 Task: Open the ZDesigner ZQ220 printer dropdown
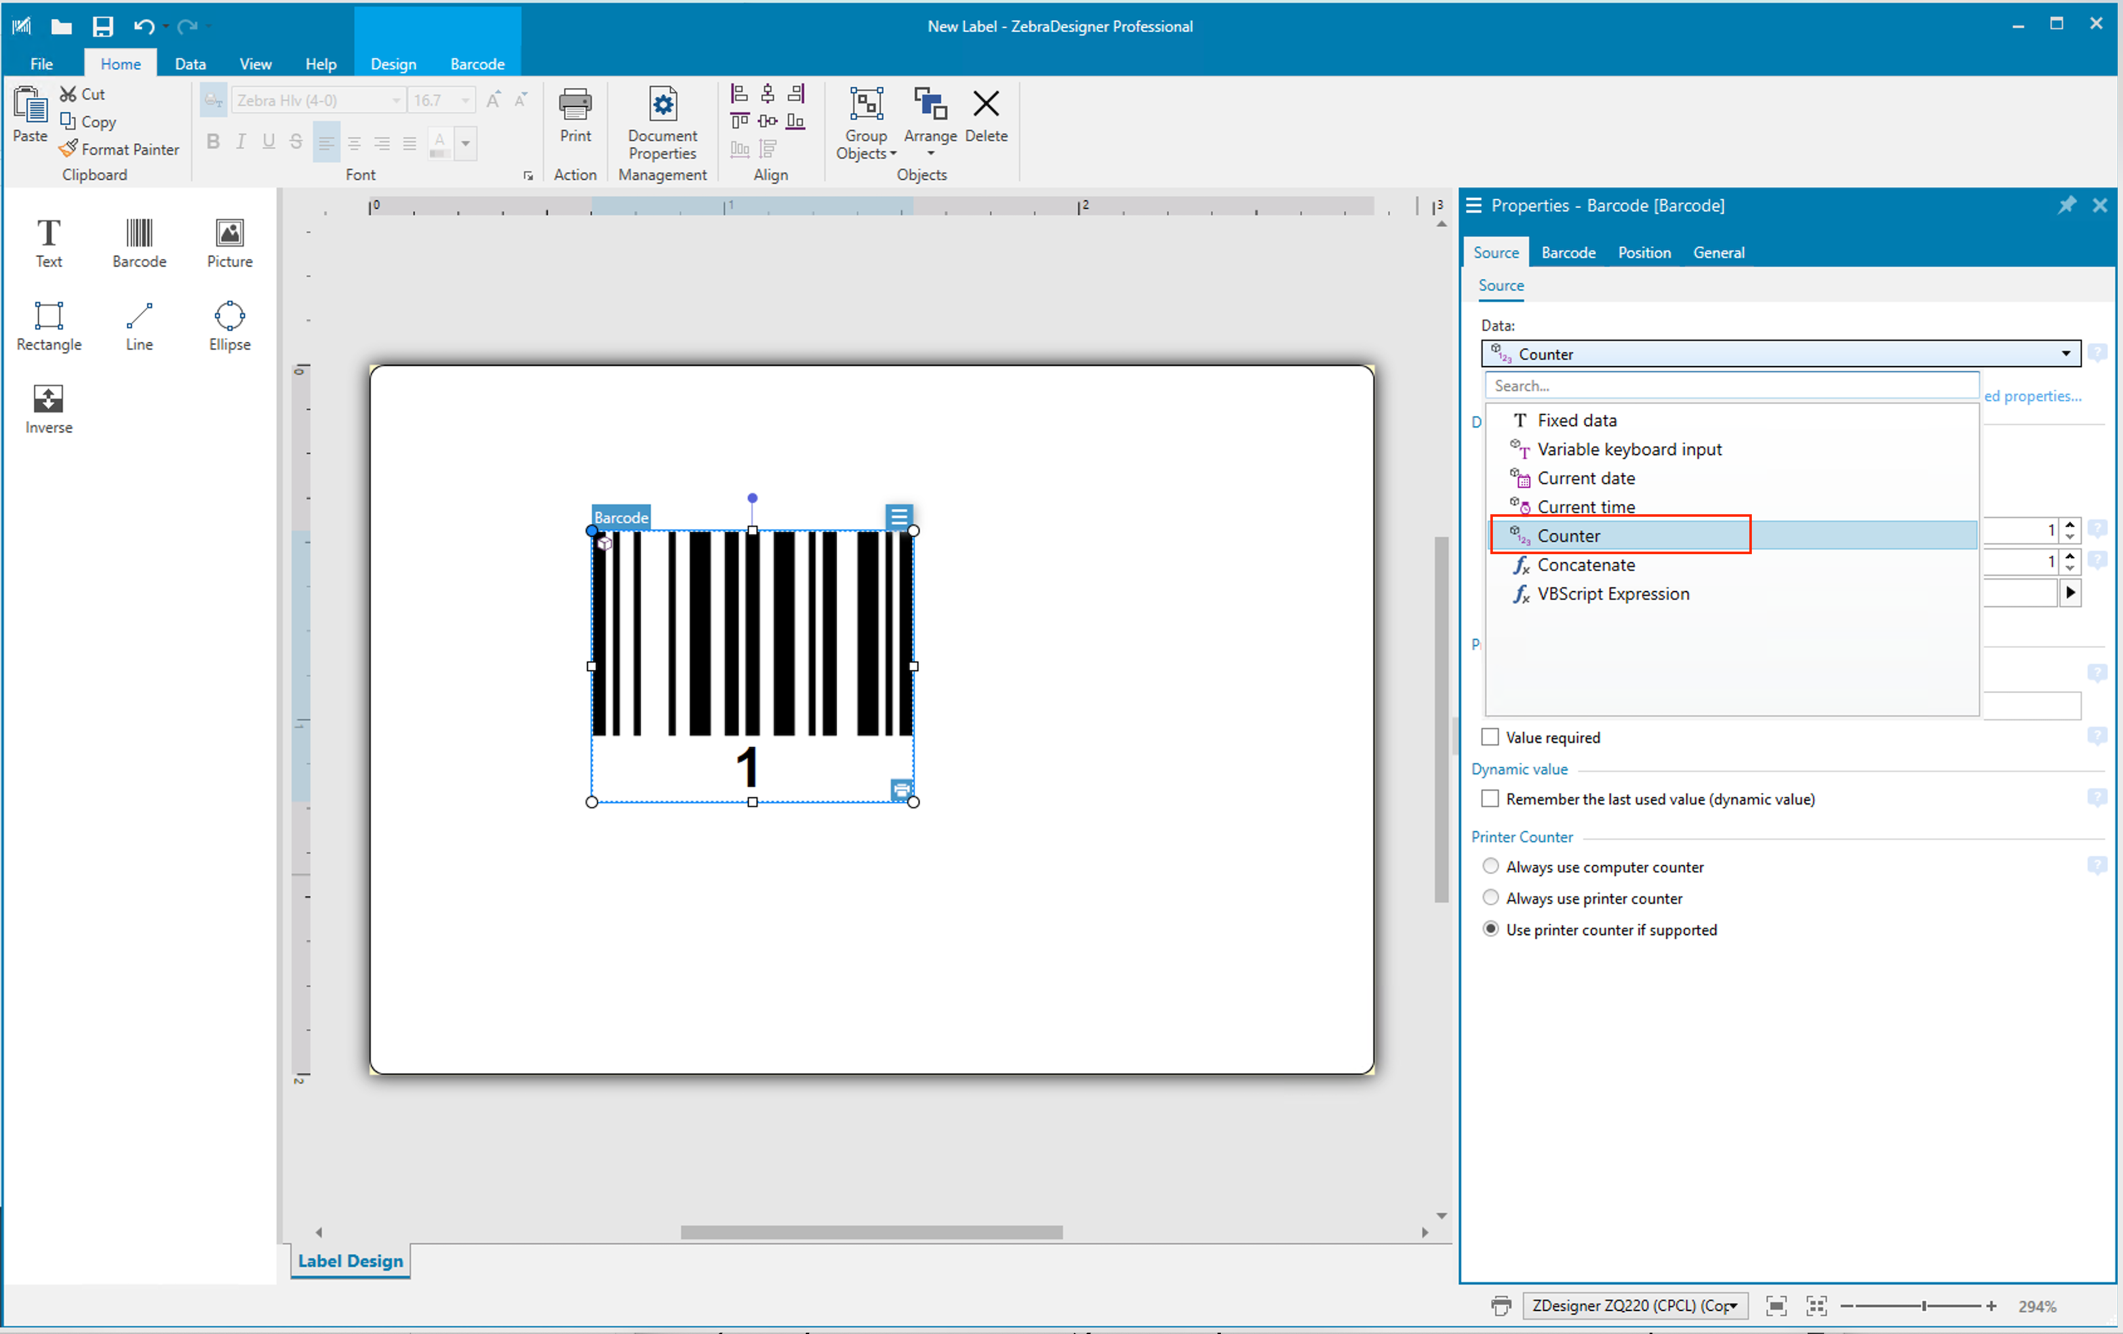coord(1634,1306)
